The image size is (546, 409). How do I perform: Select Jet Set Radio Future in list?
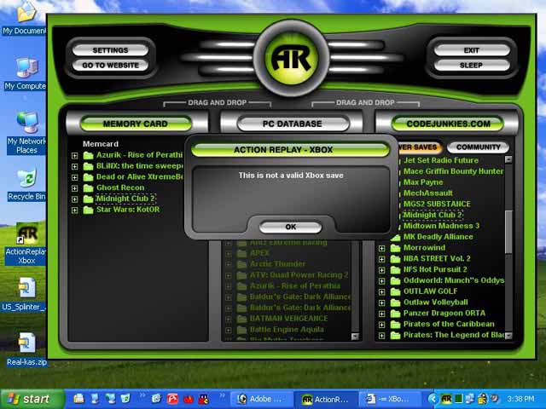[x=441, y=160]
